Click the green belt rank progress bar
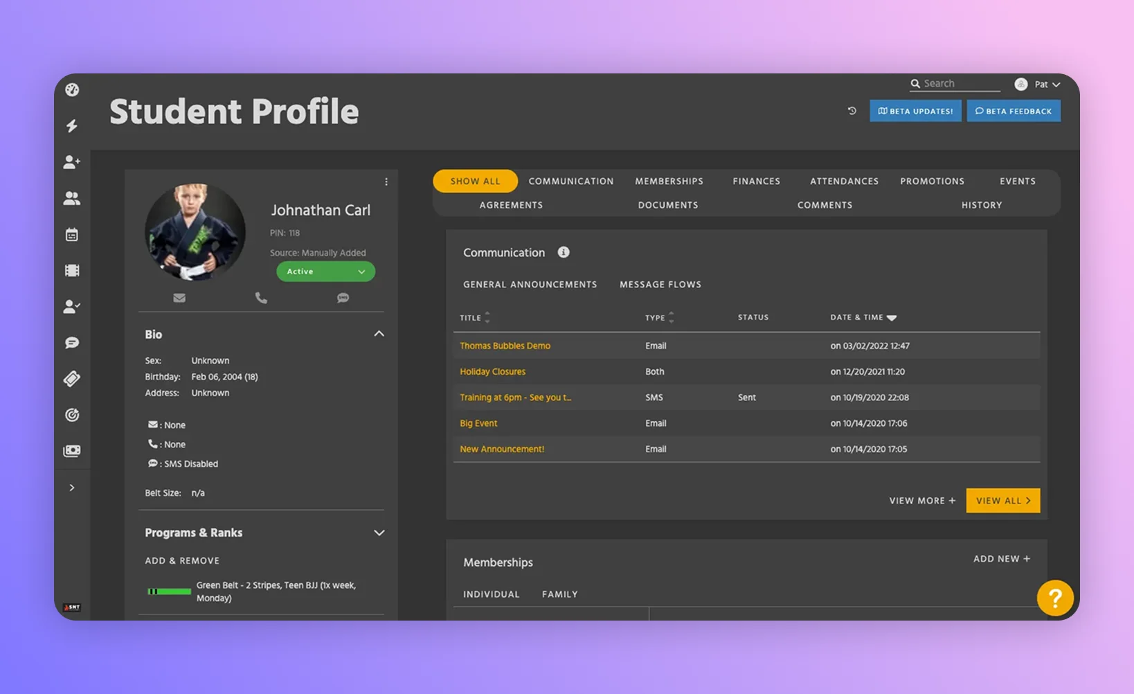Screen dimensions: 1134x694 point(168,591)
